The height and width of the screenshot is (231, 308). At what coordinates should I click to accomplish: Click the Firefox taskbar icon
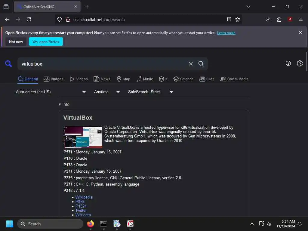(90, 224)
